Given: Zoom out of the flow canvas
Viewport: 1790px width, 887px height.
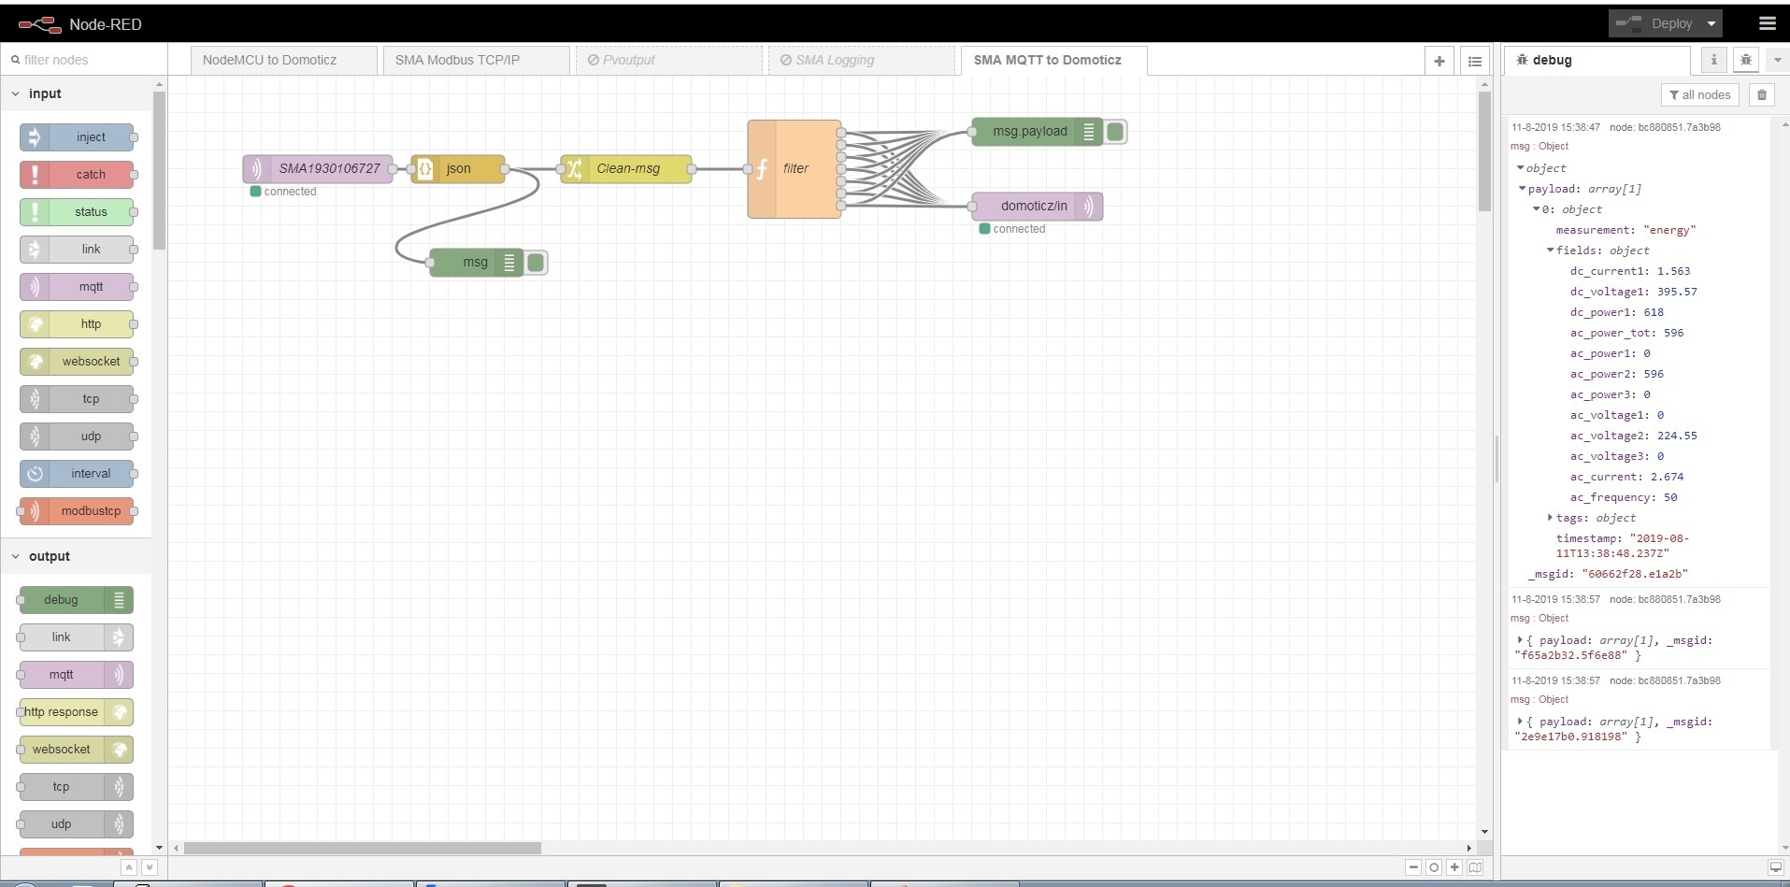Looking at the screenshot, I should (1413, 867).
